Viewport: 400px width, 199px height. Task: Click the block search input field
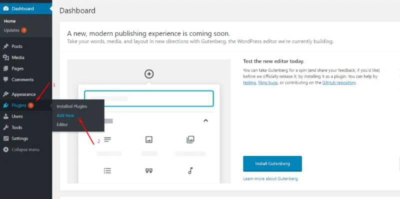(x=149, y=98)
